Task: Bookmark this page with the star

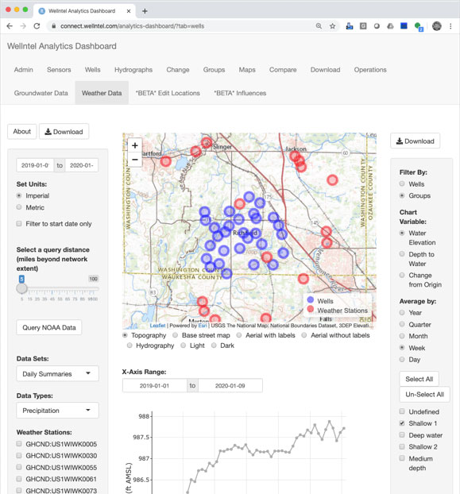Action: pos(332,26)
